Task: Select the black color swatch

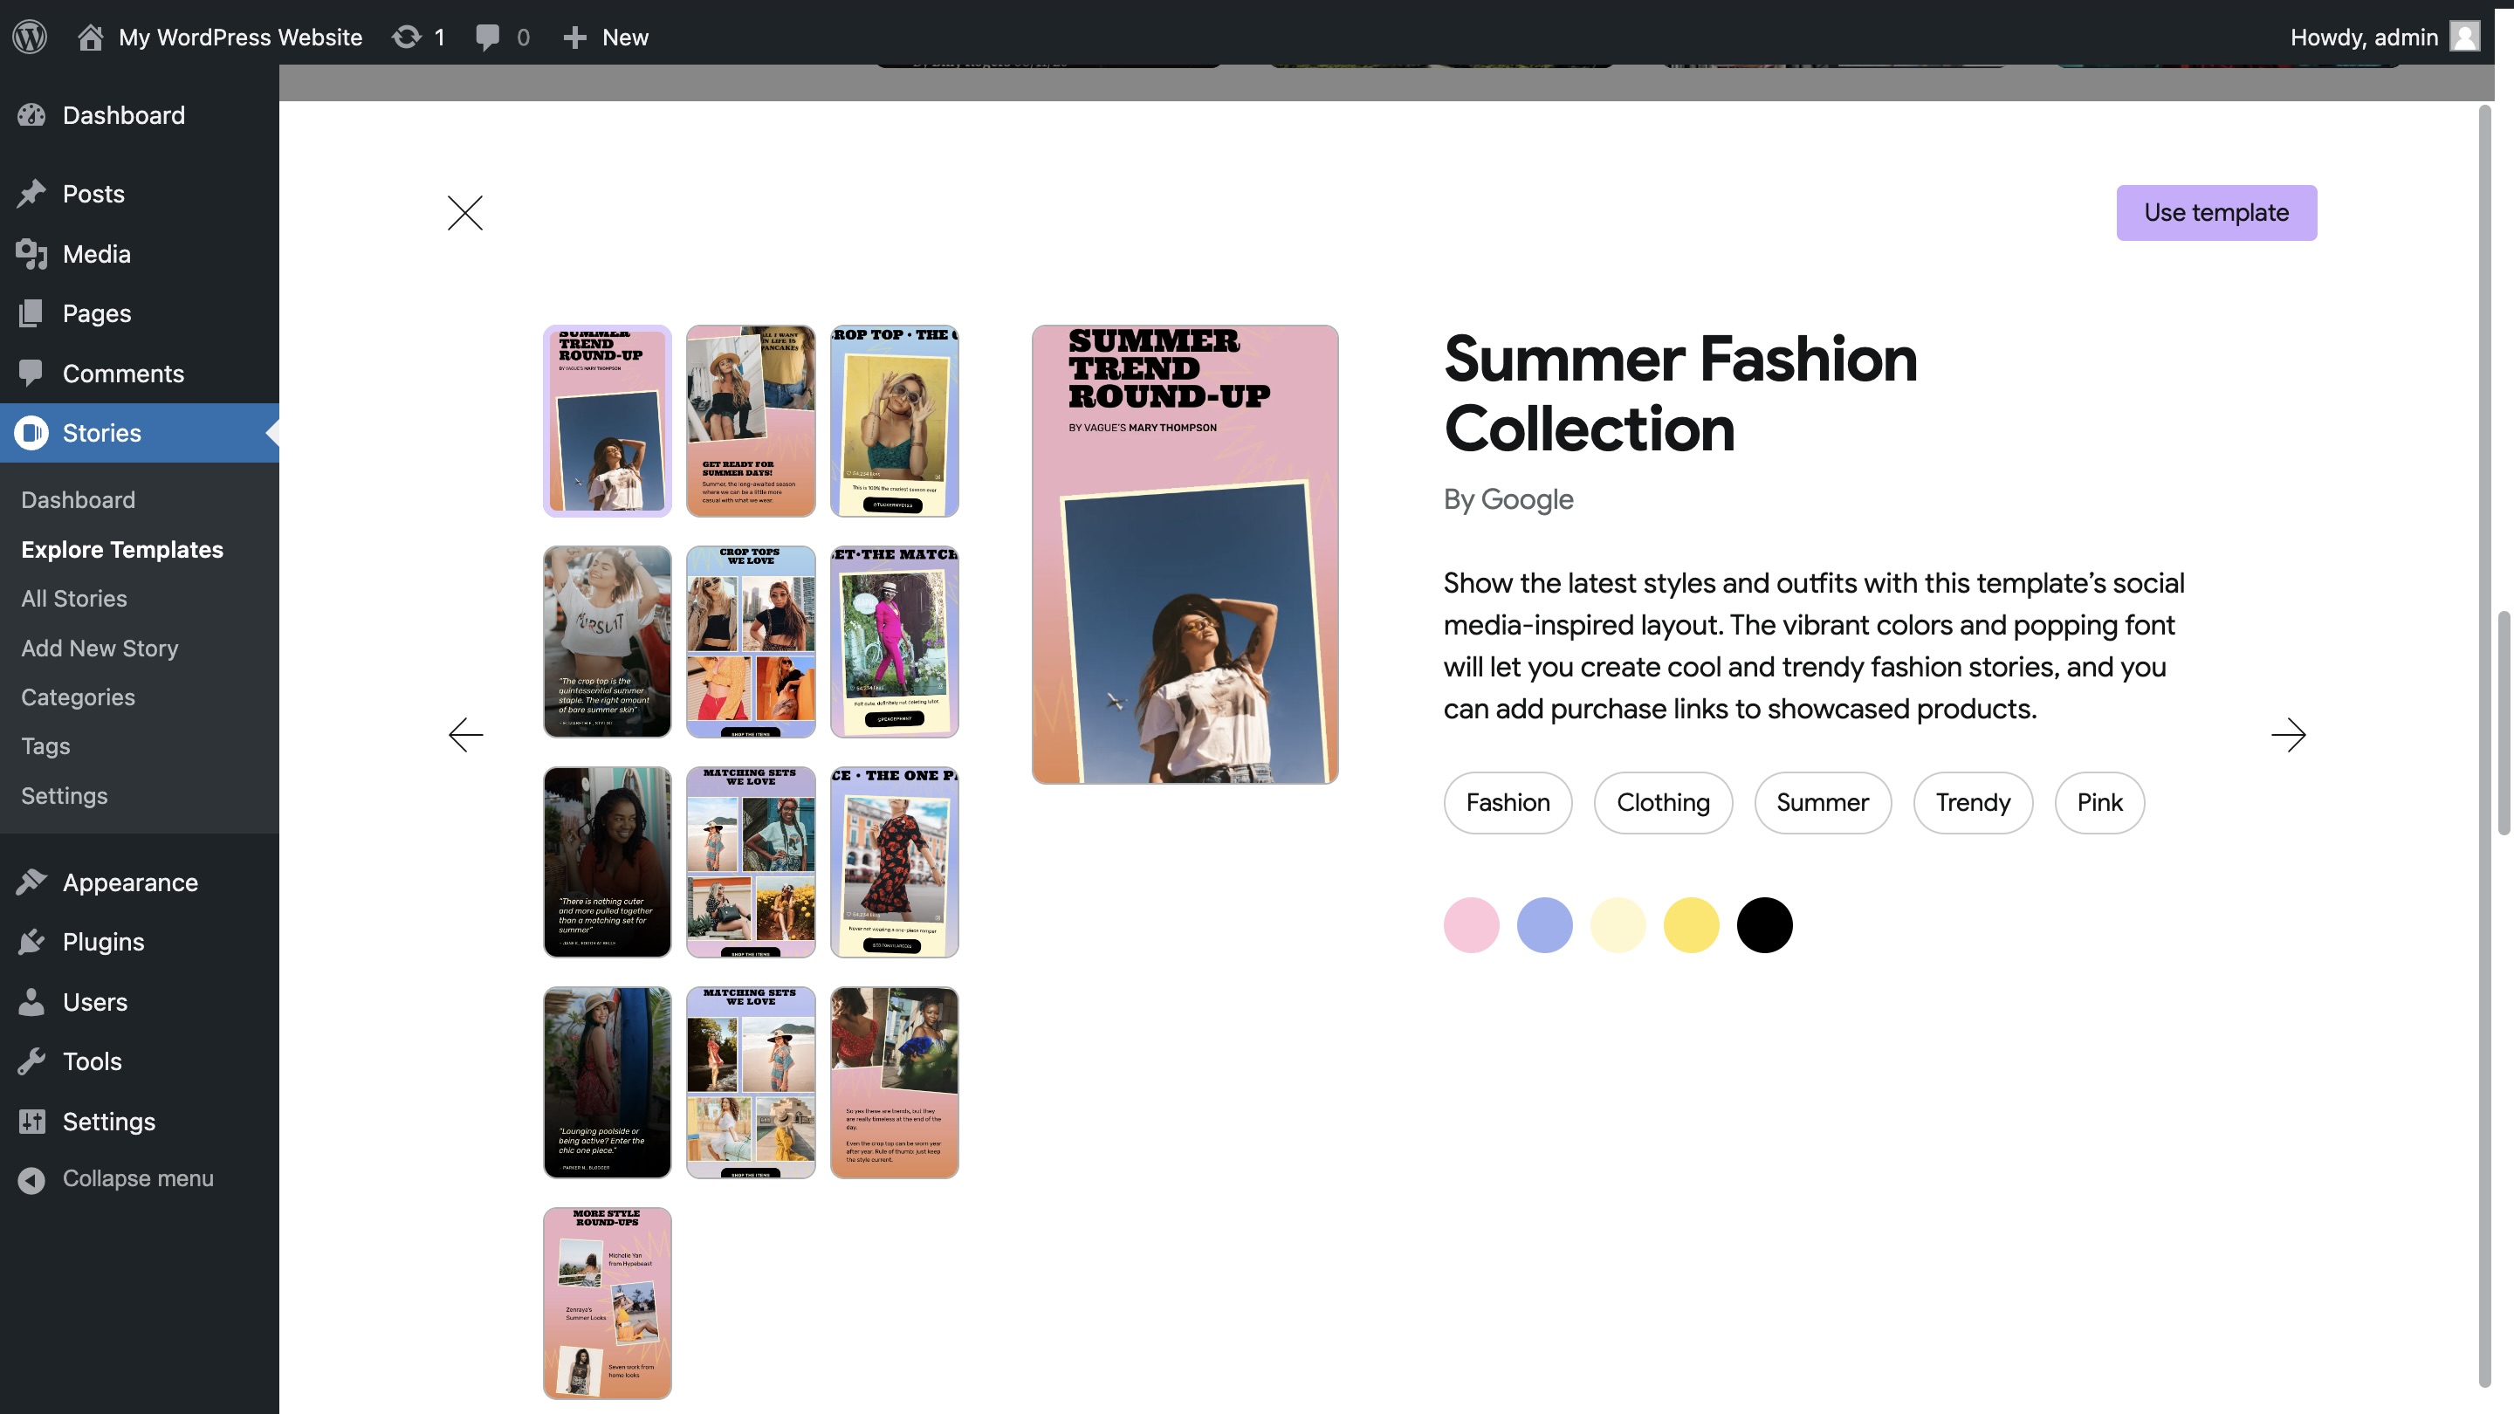Action: (x=1765, y=923)
